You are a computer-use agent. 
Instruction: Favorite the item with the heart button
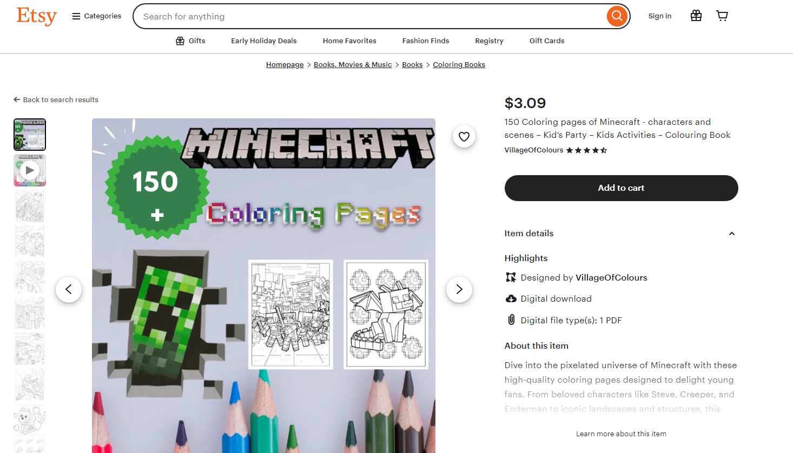tap(464, 136)
